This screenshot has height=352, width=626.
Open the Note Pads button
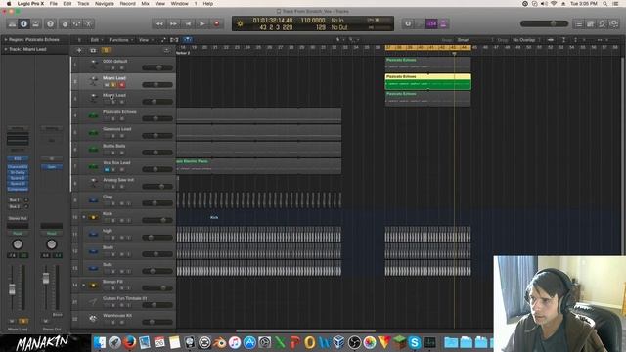point(591,23)
